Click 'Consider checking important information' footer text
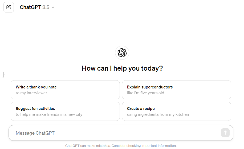Image resolution: width=244 pixels, height=149 pixels. tap(144, 146)
